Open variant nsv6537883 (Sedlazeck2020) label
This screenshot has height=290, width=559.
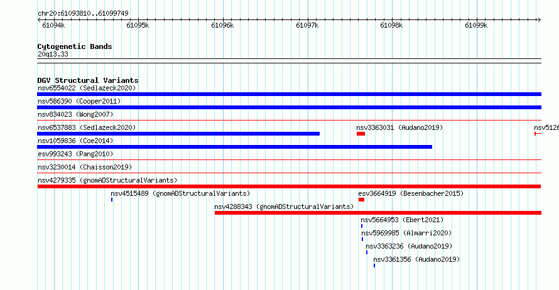pyautogui.click(x=87, y=127)
